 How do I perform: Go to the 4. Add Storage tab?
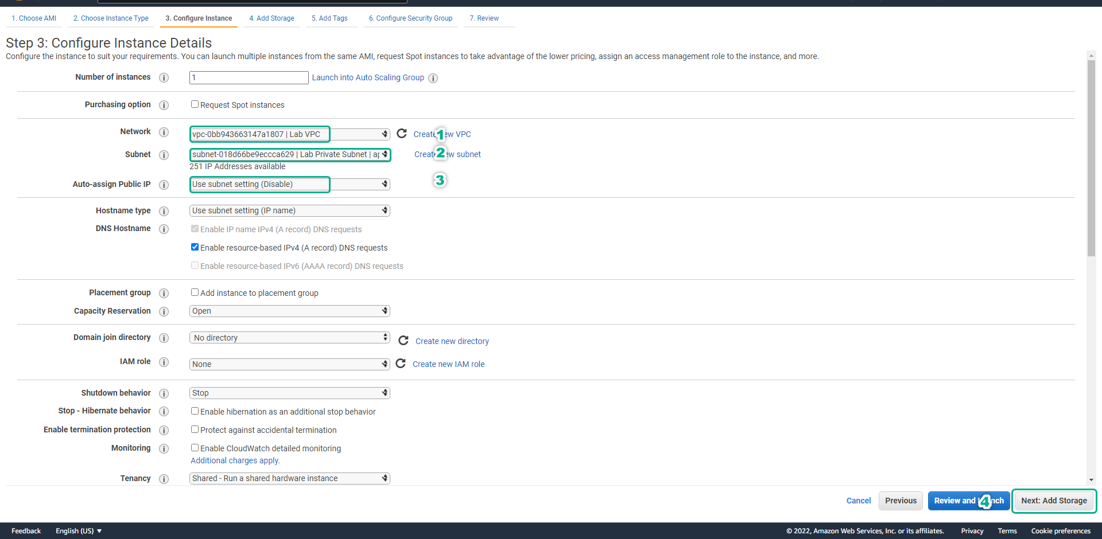tap(271, 18)
